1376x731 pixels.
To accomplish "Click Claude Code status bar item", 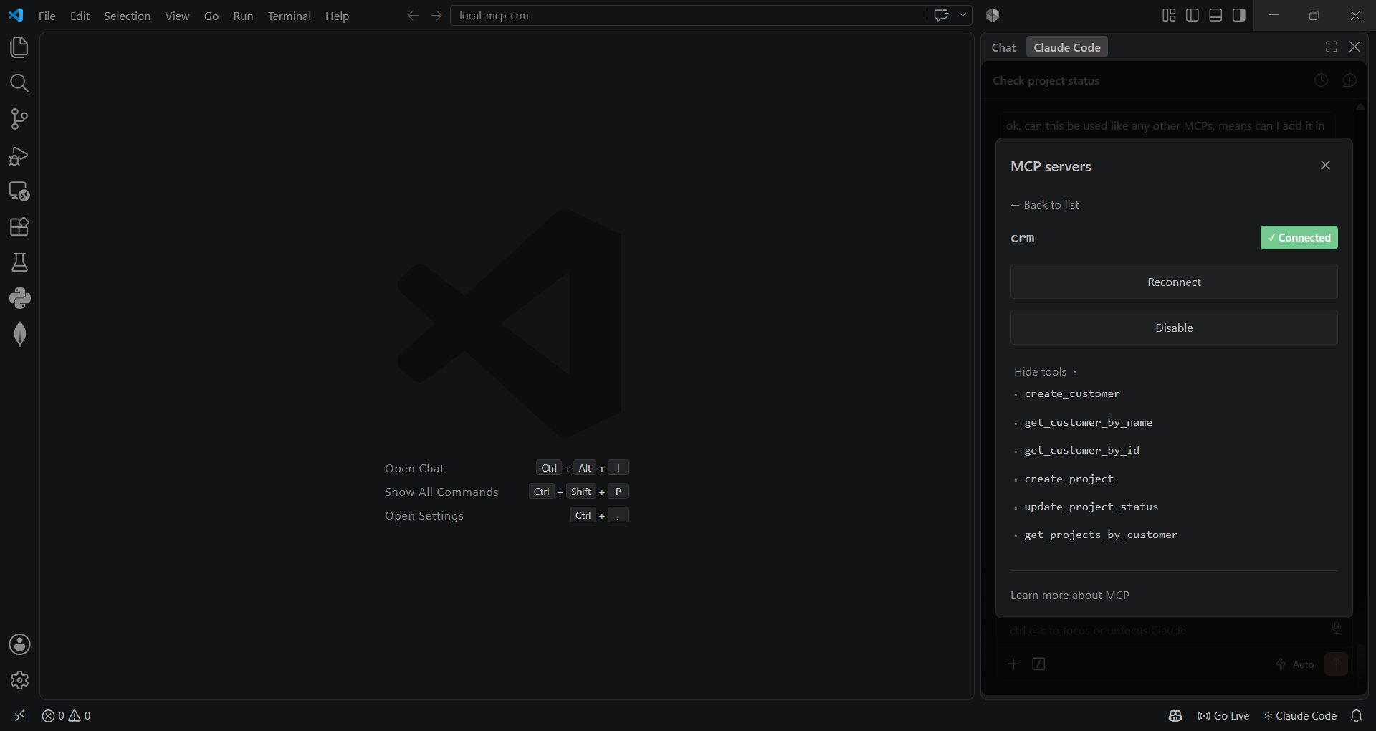I will [1300, 715].
